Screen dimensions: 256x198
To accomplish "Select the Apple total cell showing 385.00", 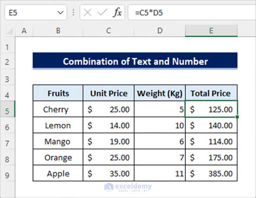I will click(x=211, y=174).
